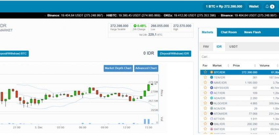279x135 pixels.
Task: Select the ALGO/IDR market name
Action: pos(221,103)
